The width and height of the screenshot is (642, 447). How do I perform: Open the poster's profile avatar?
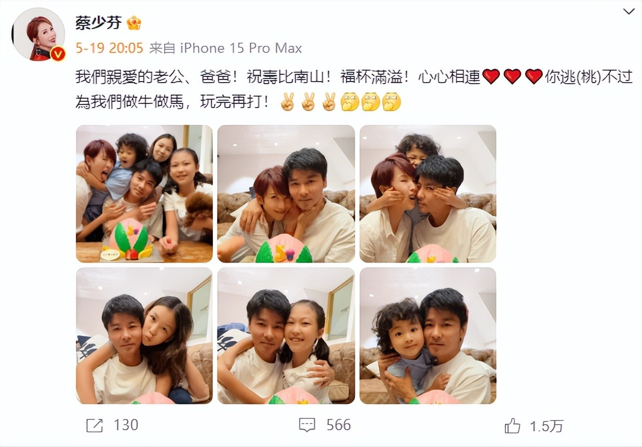click(38, 34)
